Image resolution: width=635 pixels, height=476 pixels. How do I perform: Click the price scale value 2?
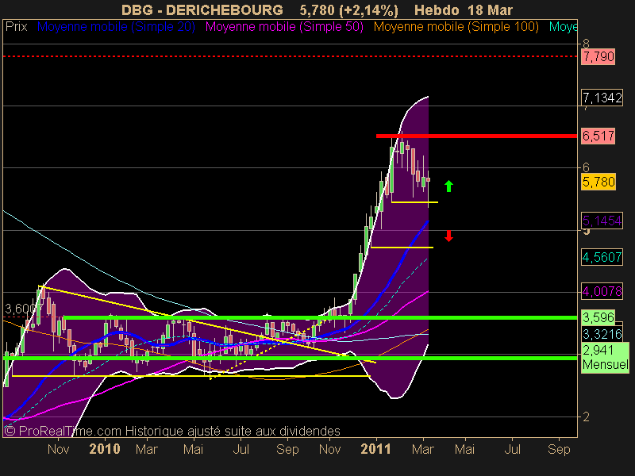pyautogui.click(x=586, y=416)
